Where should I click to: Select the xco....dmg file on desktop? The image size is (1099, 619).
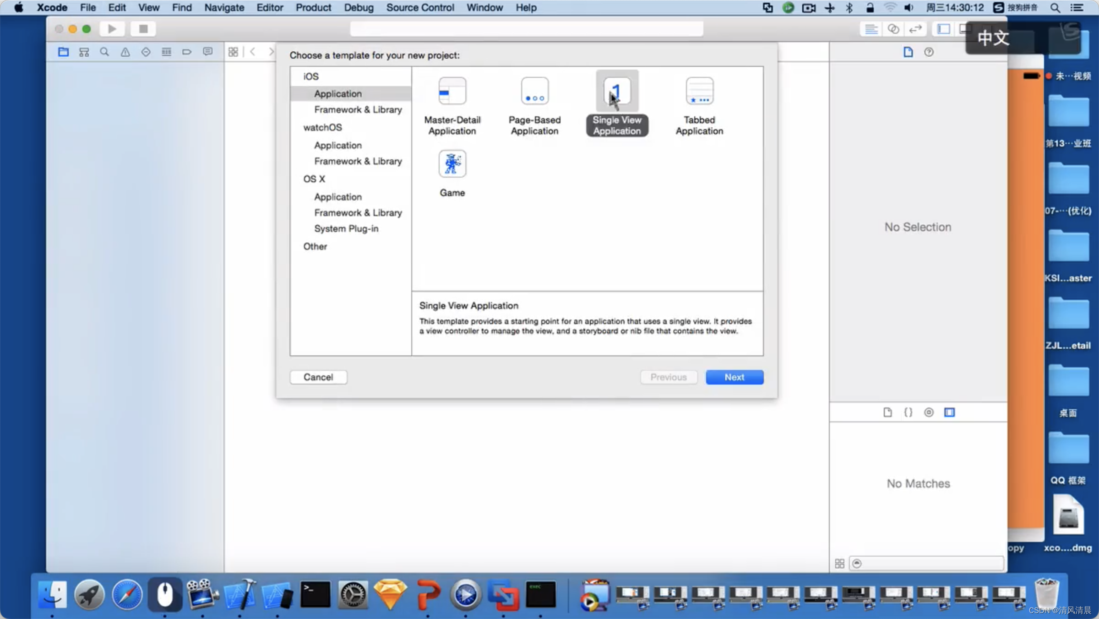(x=1068, y=523)
